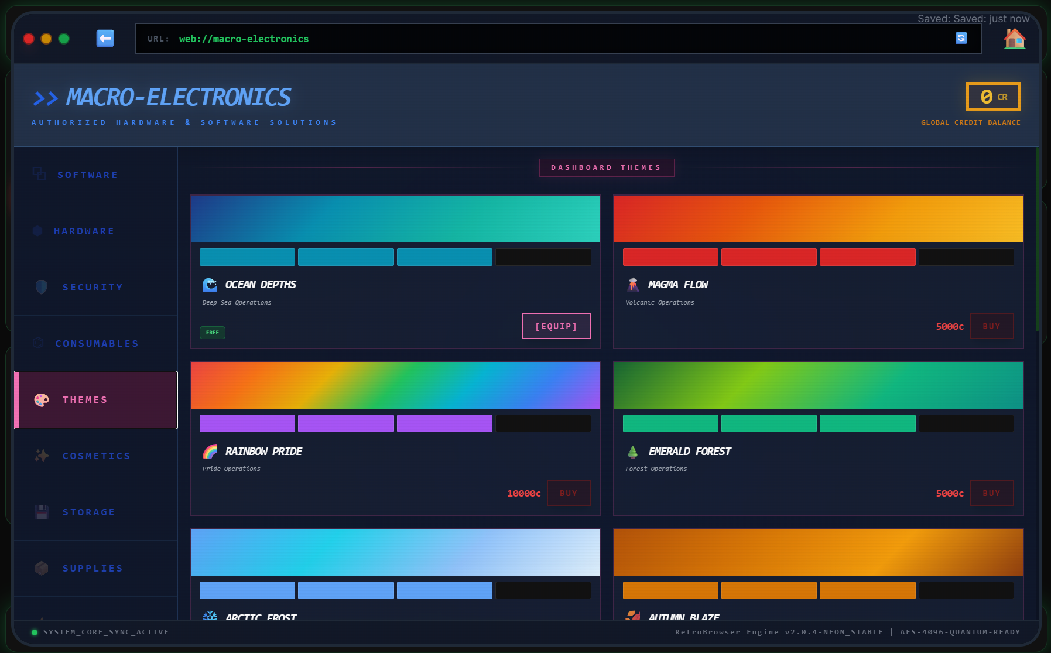Click the palette icon on the Themes entry
1051x653 pixels.
pos(40,399)
